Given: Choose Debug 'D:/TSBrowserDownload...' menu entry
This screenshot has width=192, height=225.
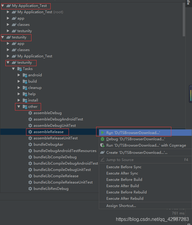Looking at the screenshot, I should click(146, 139).
